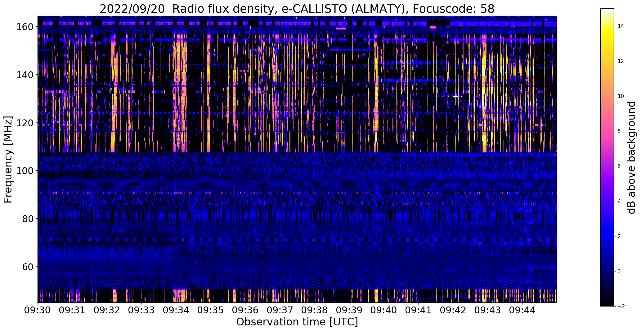This screenshot has height=331, width=641.
Task: Click the 100 frequency tick label
Action: (x=25, y=171)
